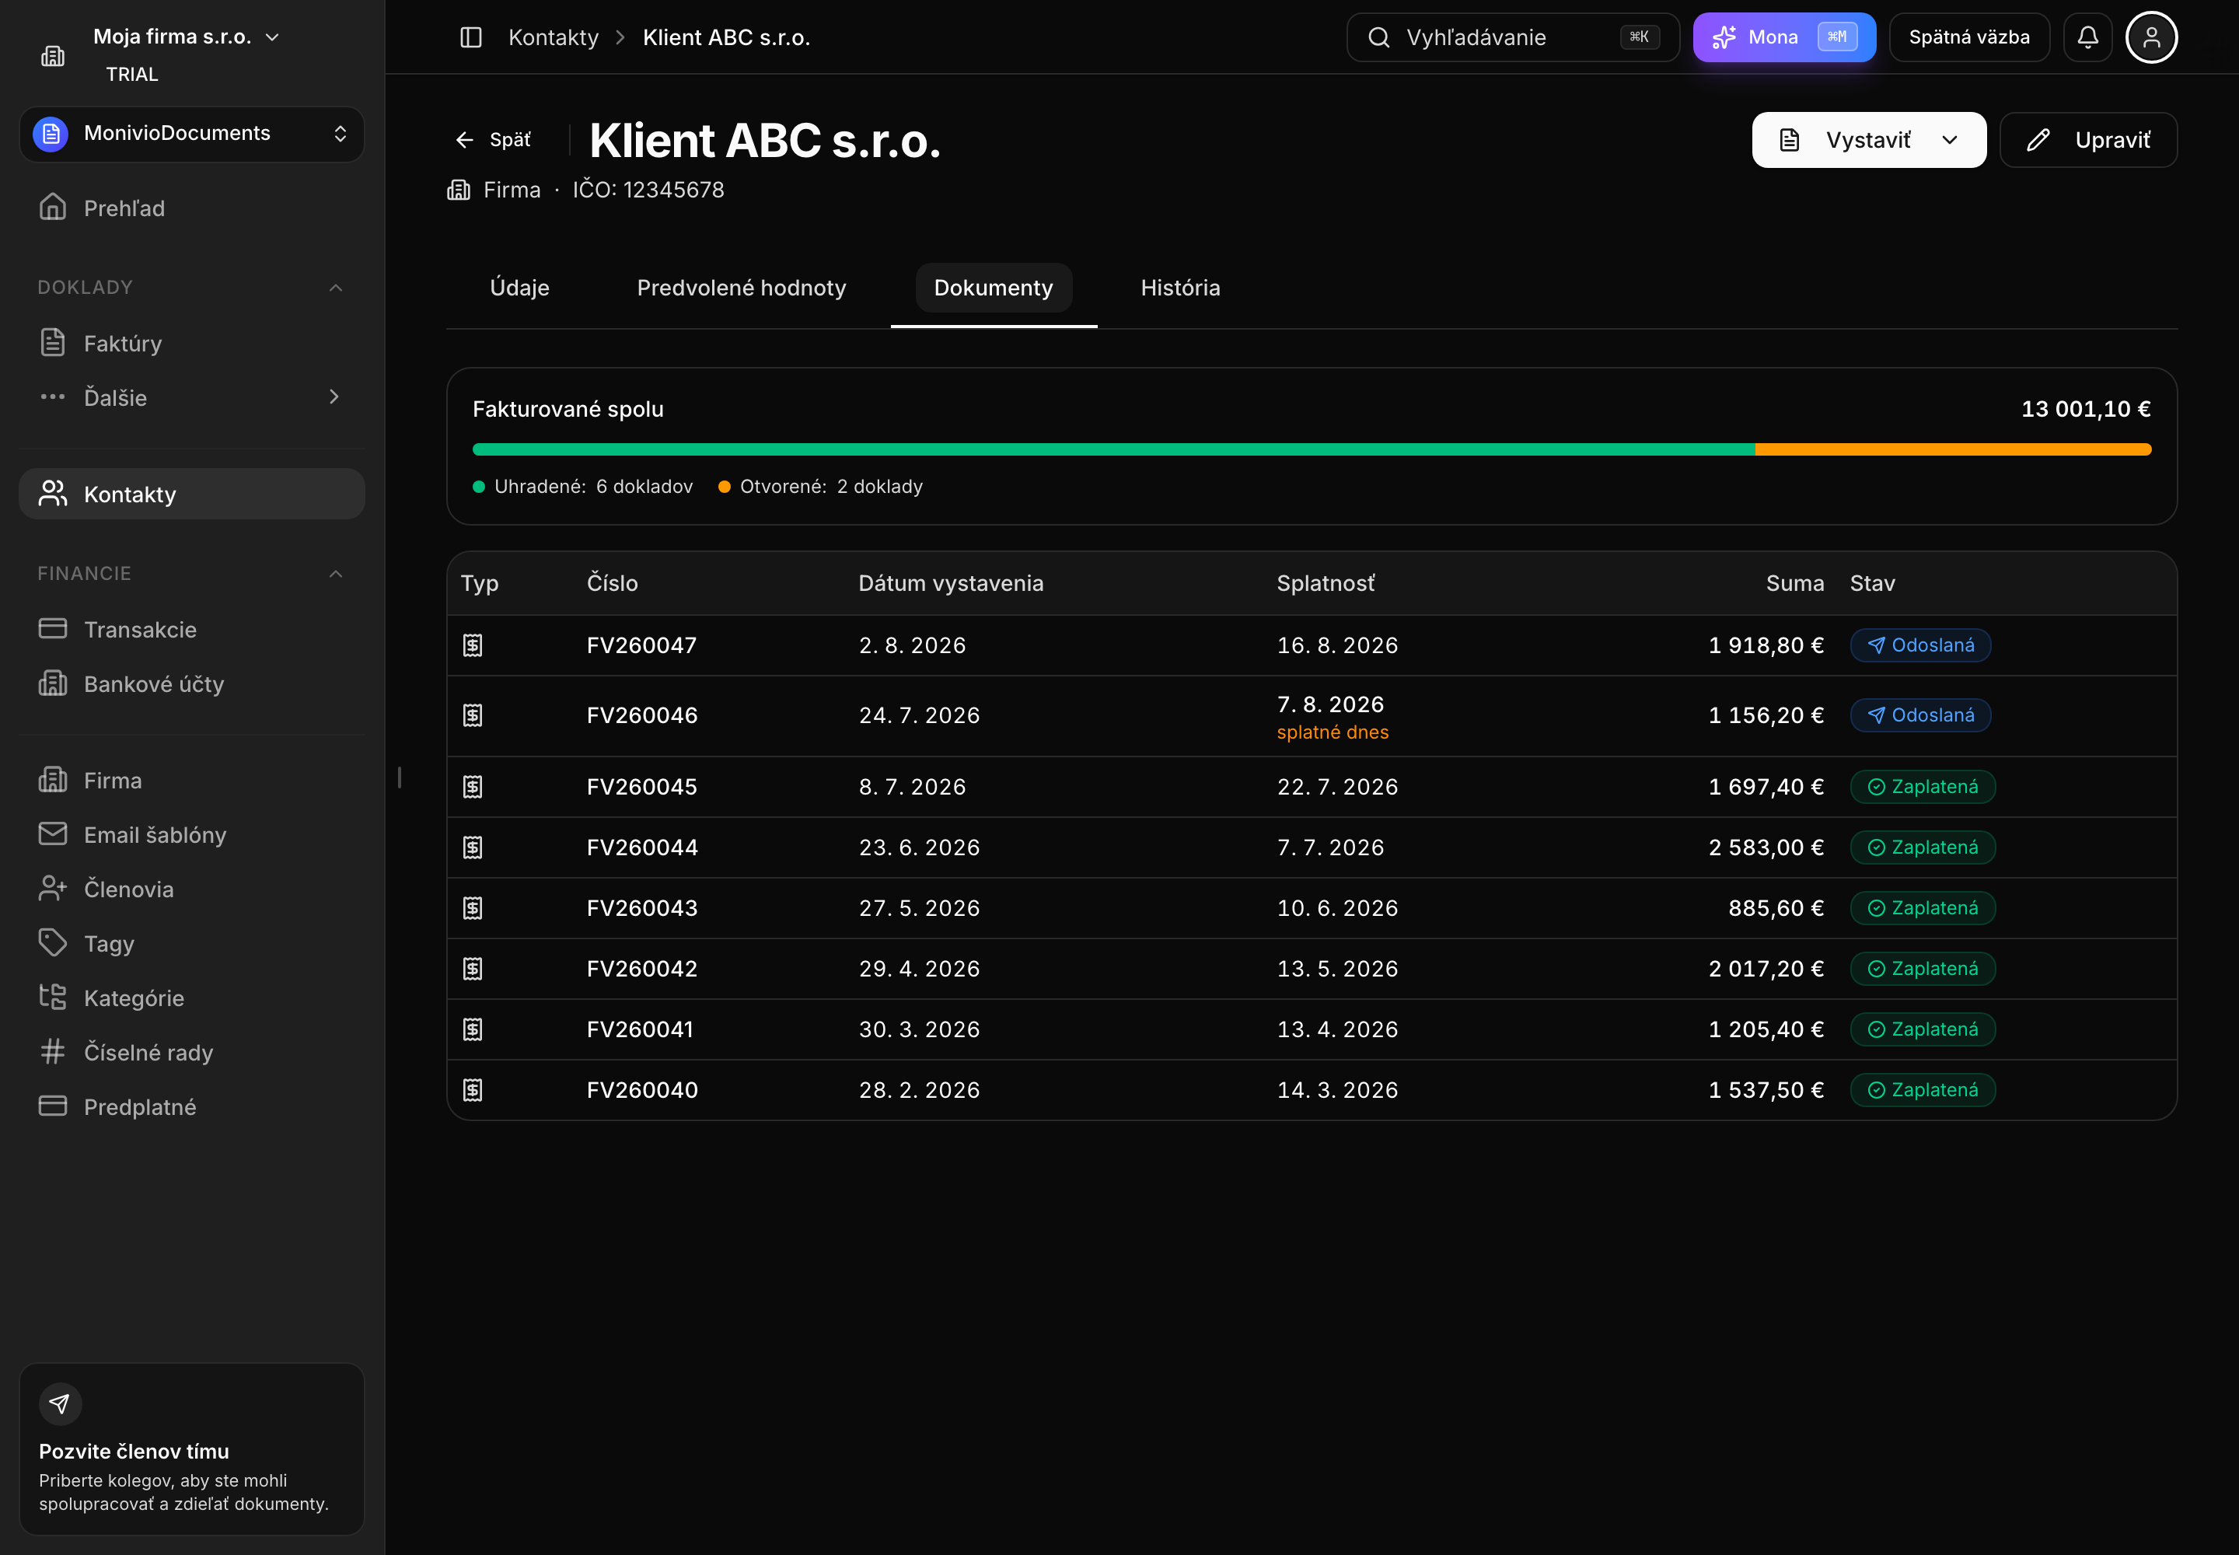Image resolution: width=2239 pixels, height=1555 pixels.
Task: Collapse the DOKLADY section
Action: (335, 288)
